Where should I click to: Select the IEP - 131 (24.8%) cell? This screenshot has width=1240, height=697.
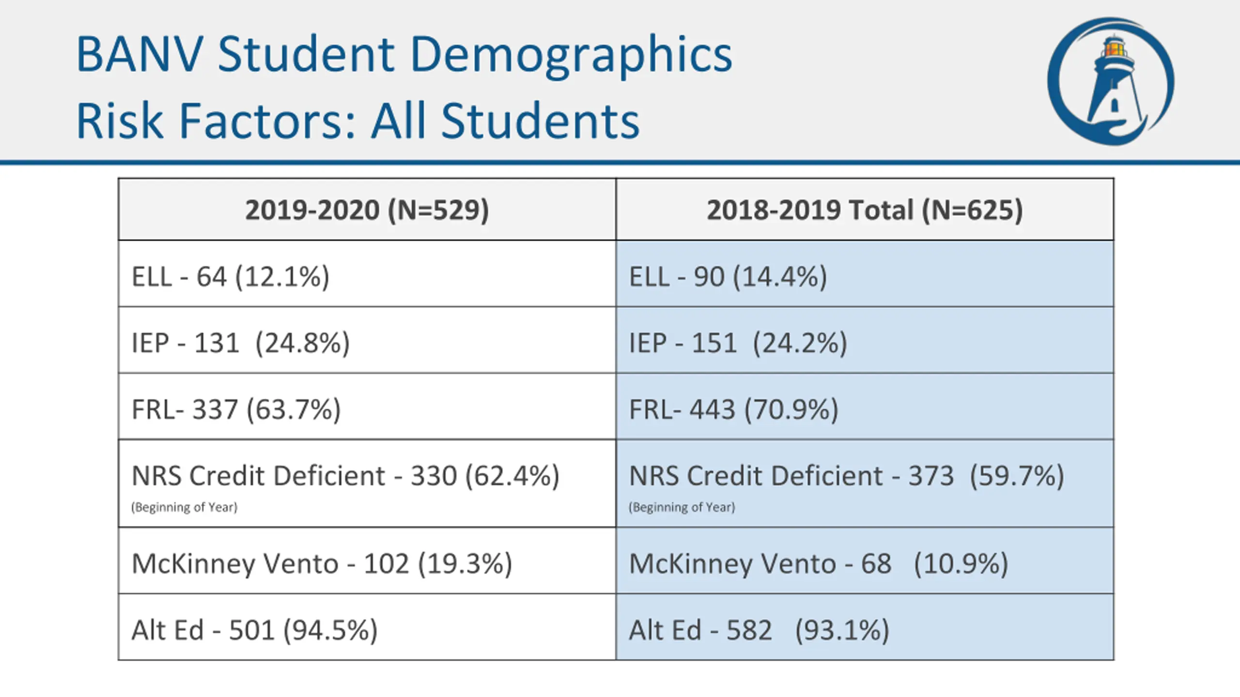[241, 343]
